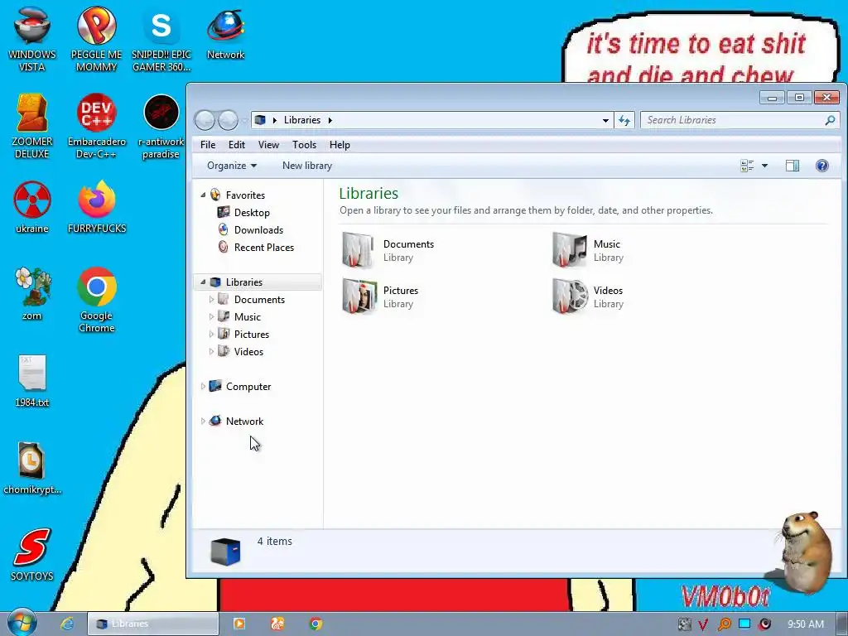
Task: Open the Pictures library icon
Action: pyautogui.click(x=359, y=296)
